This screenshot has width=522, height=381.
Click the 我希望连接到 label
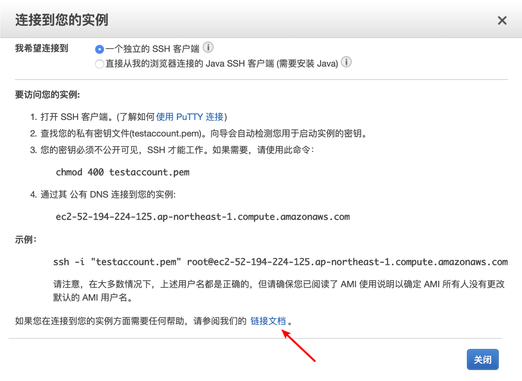point(42,48)
